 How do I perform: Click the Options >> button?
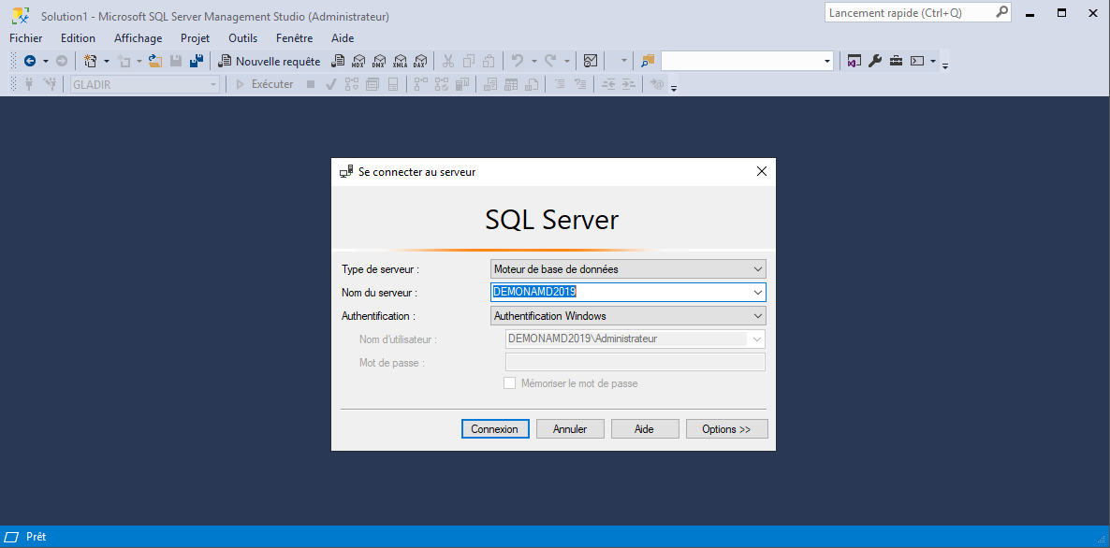(726, 429)
